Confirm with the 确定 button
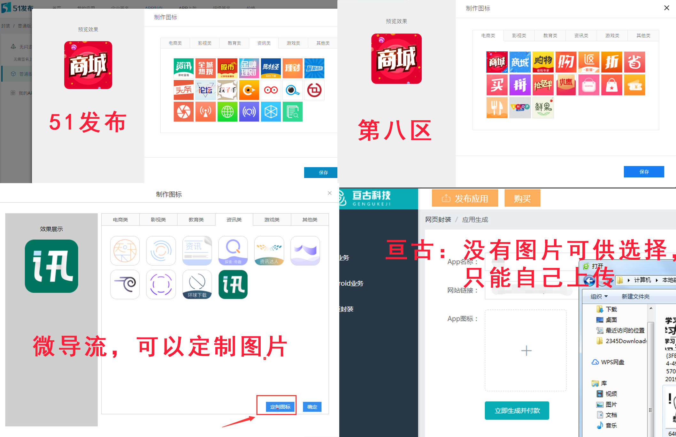This screenshot has width=676, height=437. [x=312, y=407]
